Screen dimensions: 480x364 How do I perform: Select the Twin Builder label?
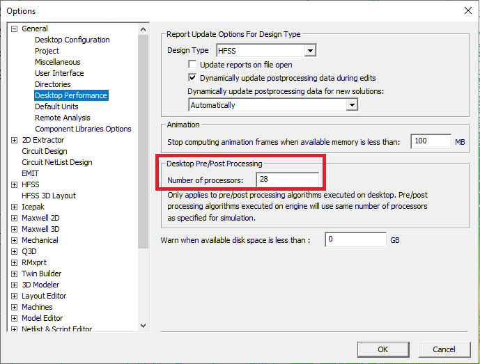(x=41, y=274)
